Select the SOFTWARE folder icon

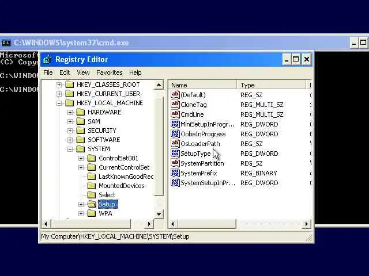tap(81, 140)
